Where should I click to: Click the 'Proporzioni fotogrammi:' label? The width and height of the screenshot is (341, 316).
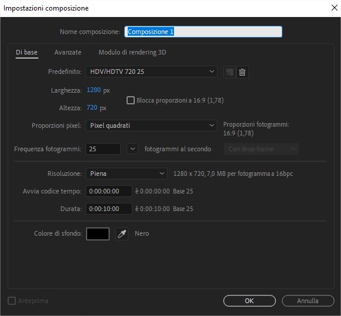[x=256, y=124]
